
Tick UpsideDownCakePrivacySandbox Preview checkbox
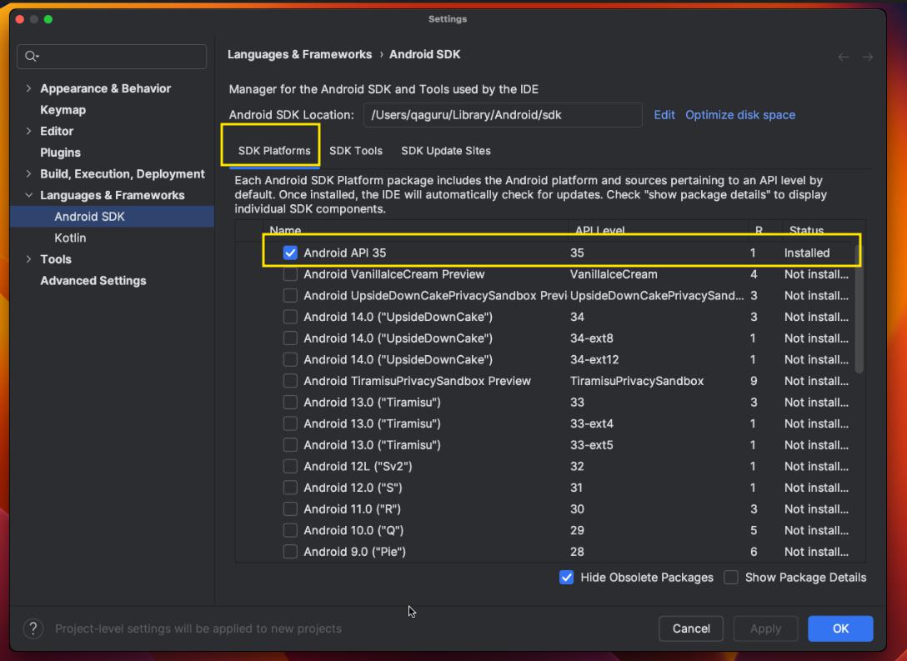tap(290, 296)
